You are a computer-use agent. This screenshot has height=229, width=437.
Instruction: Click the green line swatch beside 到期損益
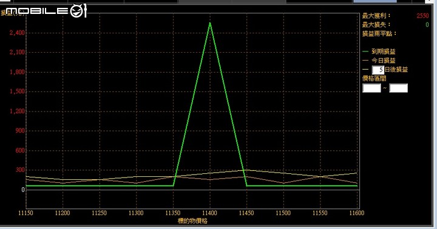pos(365,51)
